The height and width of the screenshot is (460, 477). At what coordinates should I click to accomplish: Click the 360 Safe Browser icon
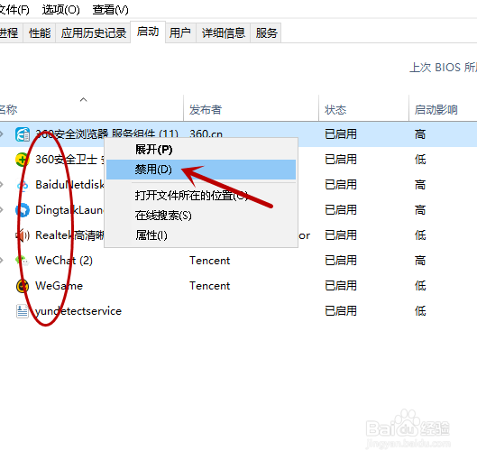click(x=23, y=134)
